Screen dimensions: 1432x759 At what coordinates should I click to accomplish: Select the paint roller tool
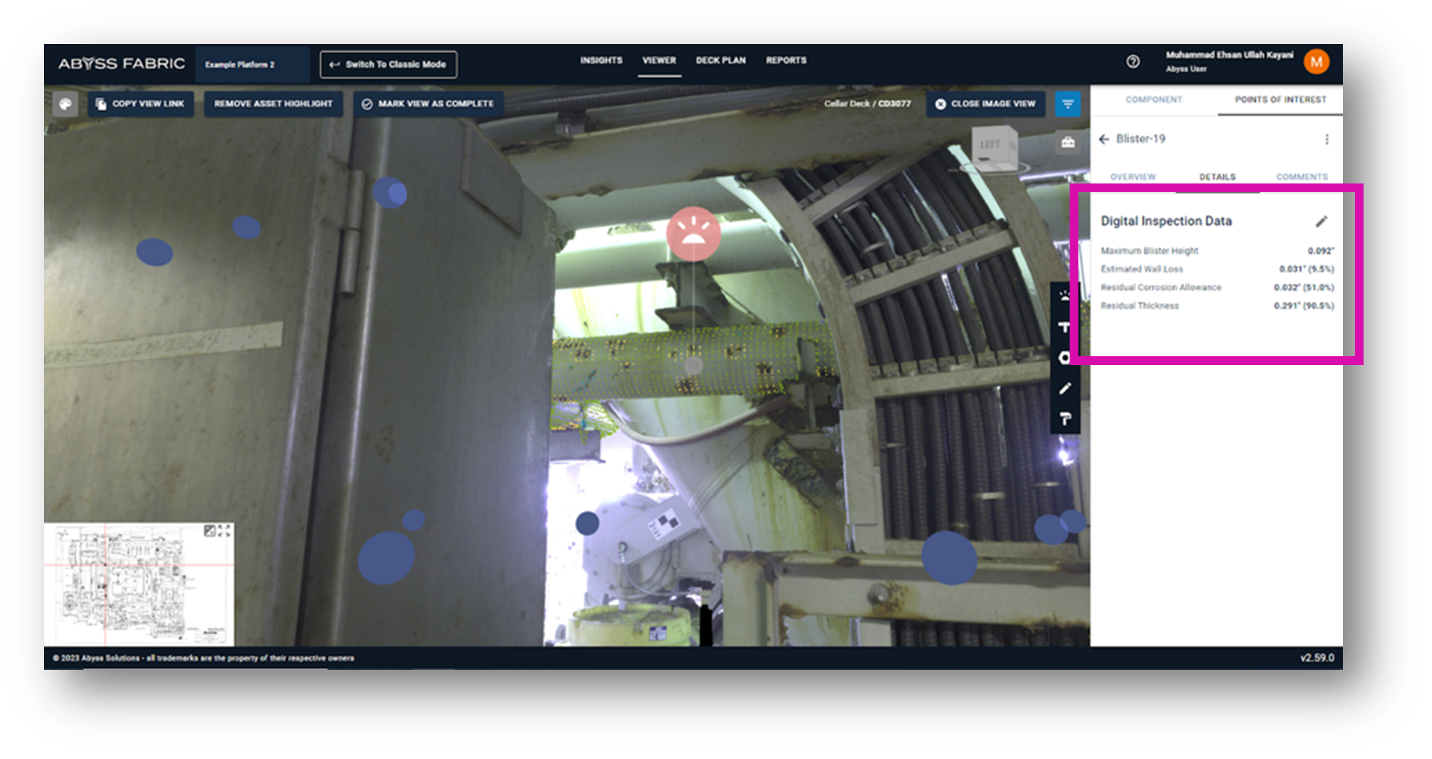[x=1065, y=419]
